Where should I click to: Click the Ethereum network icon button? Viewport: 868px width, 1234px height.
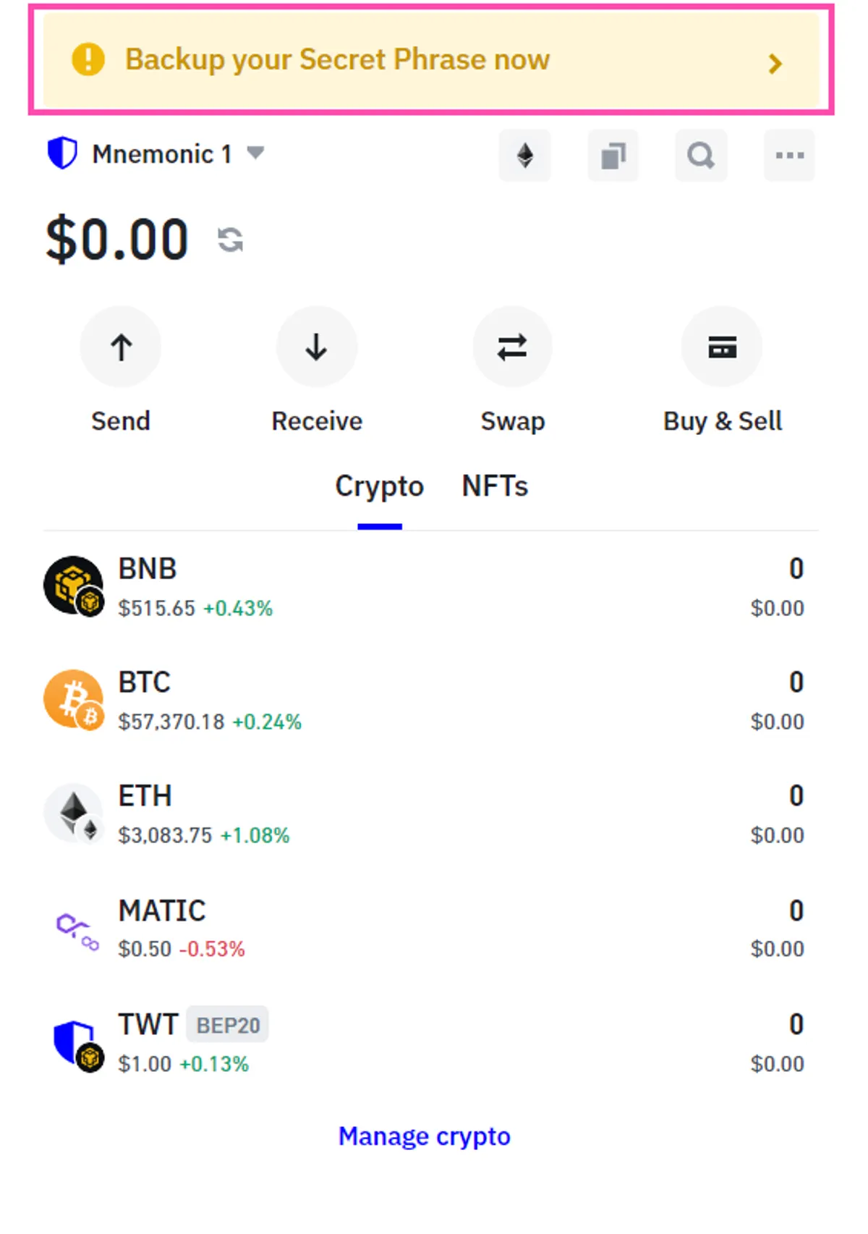pos(525,156)
